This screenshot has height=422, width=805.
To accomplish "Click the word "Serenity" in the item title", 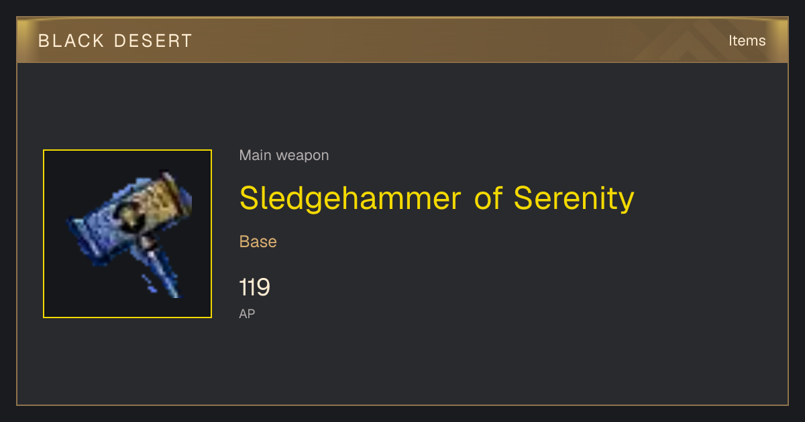I will pyautogui.click(x=574, y=198).
